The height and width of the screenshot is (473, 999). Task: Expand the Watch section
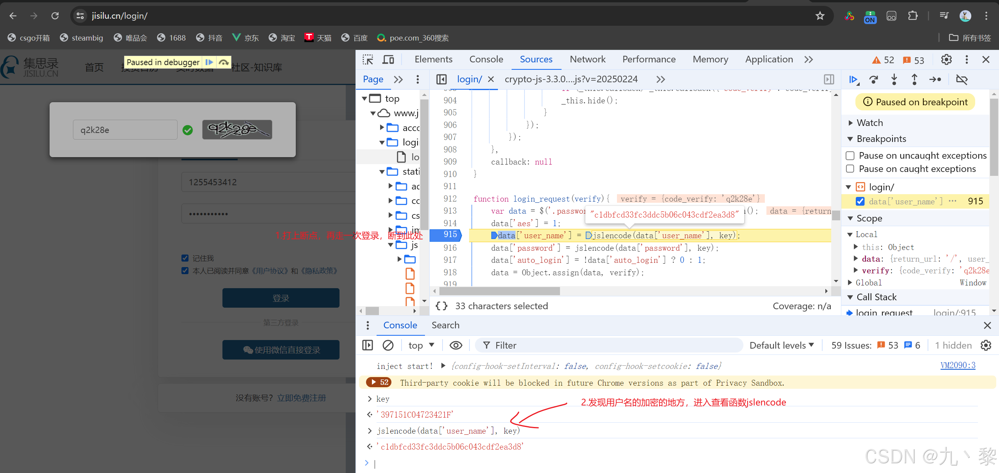coord(869,123)
